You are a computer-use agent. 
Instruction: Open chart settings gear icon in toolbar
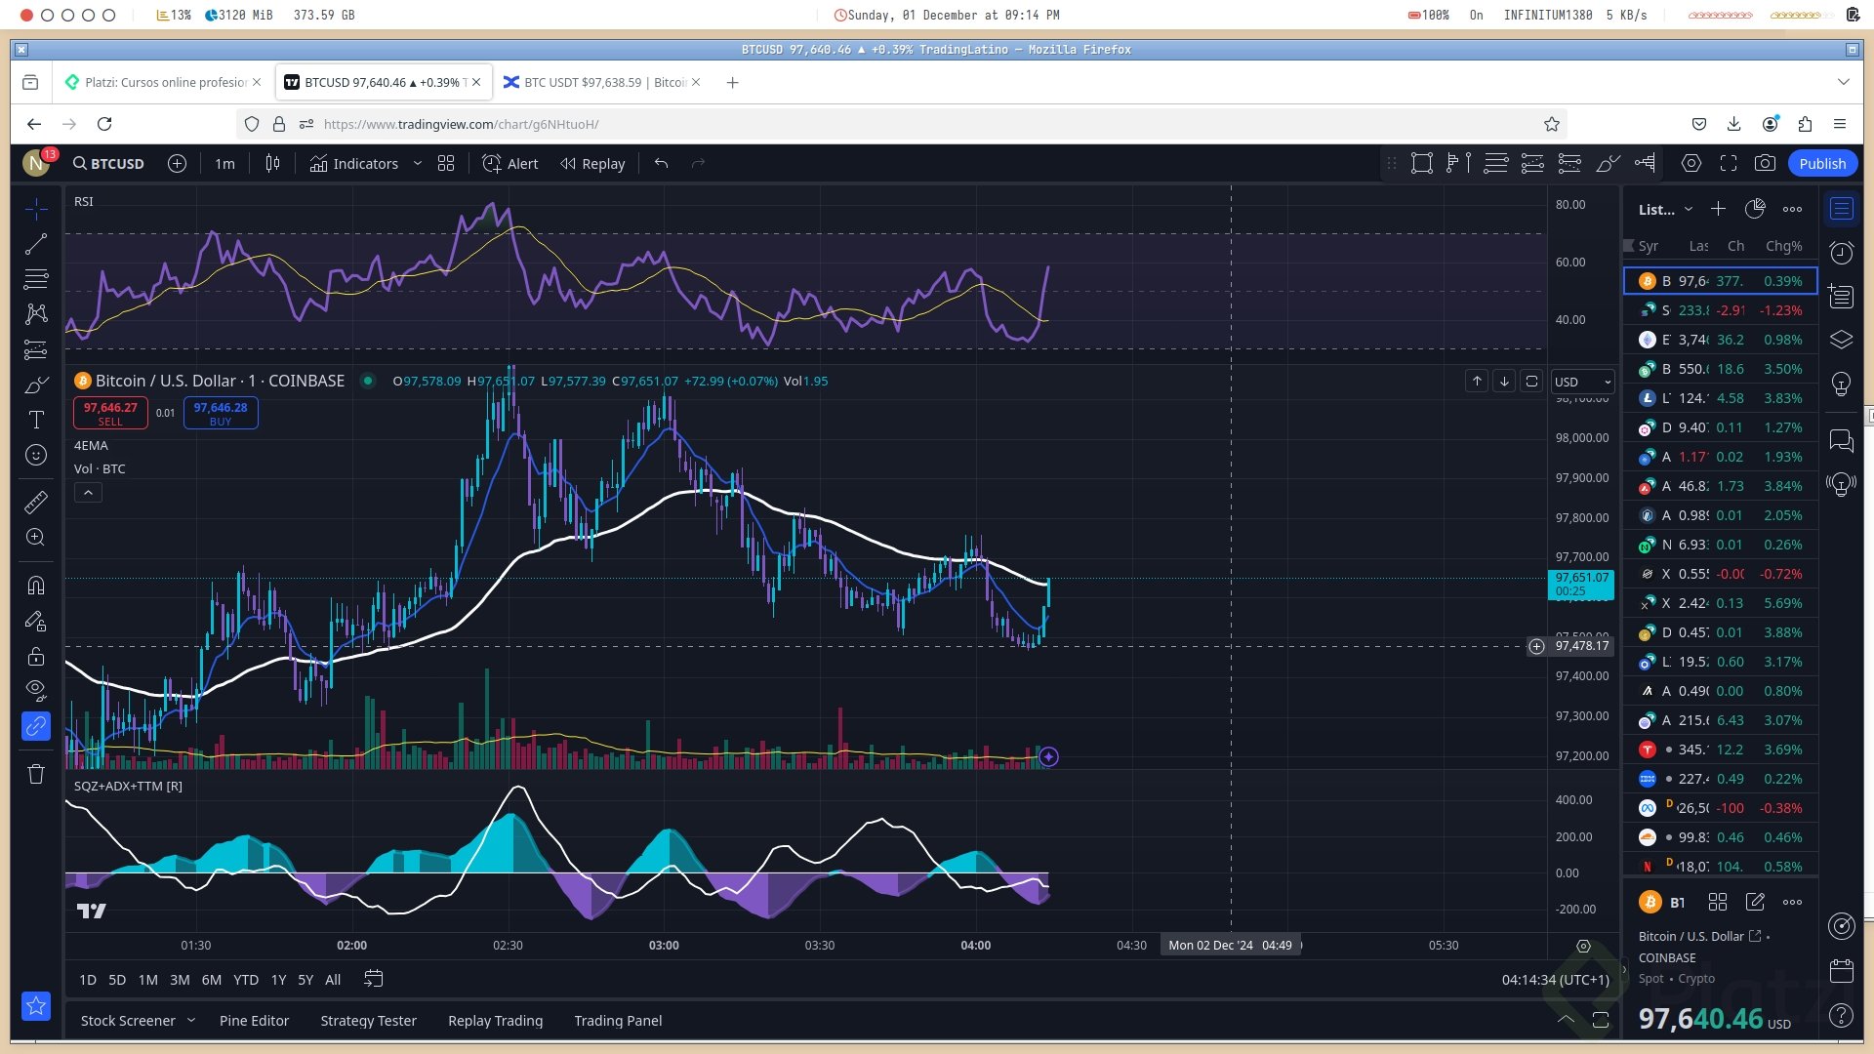[1691, 164]
